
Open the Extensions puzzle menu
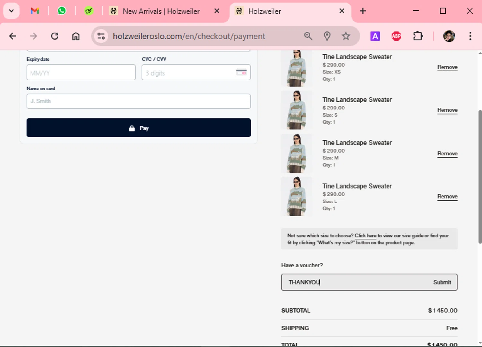pyautogui.click(x=418, y=36)
